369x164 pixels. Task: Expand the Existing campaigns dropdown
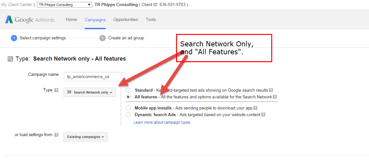(x=85, y=137)
